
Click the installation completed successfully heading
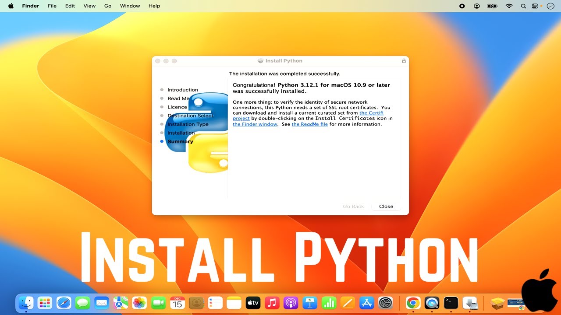tap(285, 73)
